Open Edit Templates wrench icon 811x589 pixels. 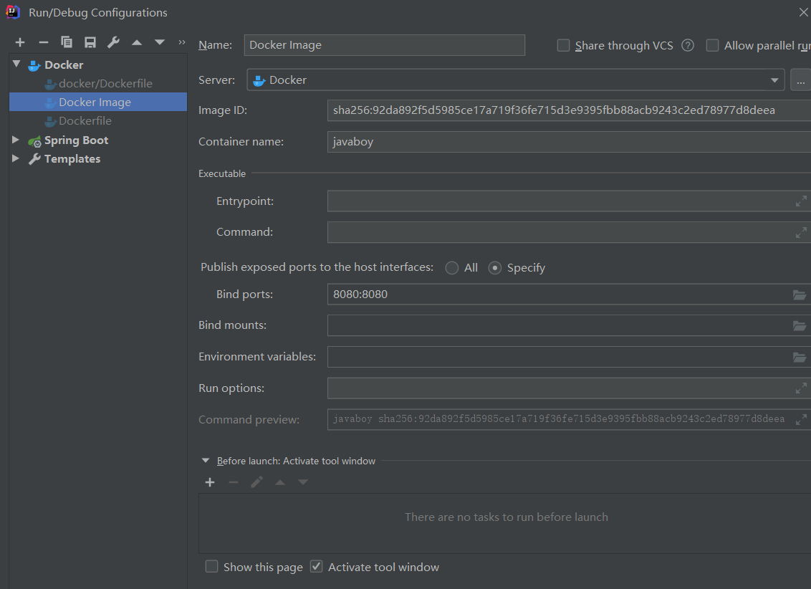(113, 43)
